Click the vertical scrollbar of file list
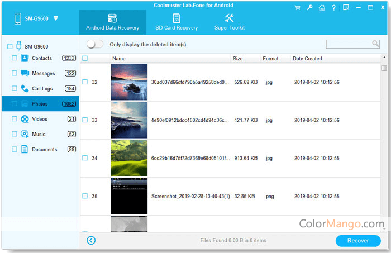Viewport: 391px width, 253px height. [384, 140]
